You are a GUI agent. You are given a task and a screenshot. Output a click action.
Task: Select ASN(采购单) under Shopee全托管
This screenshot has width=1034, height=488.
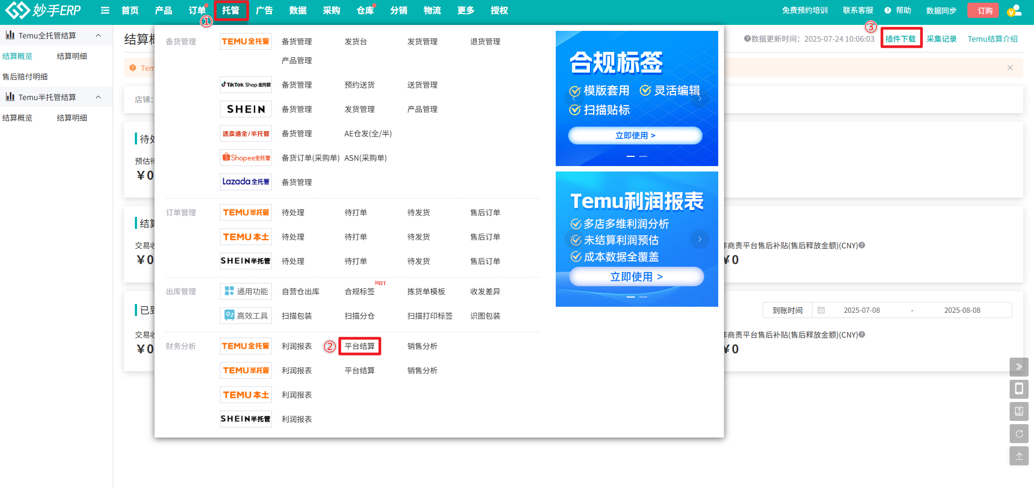pos(366,158)
